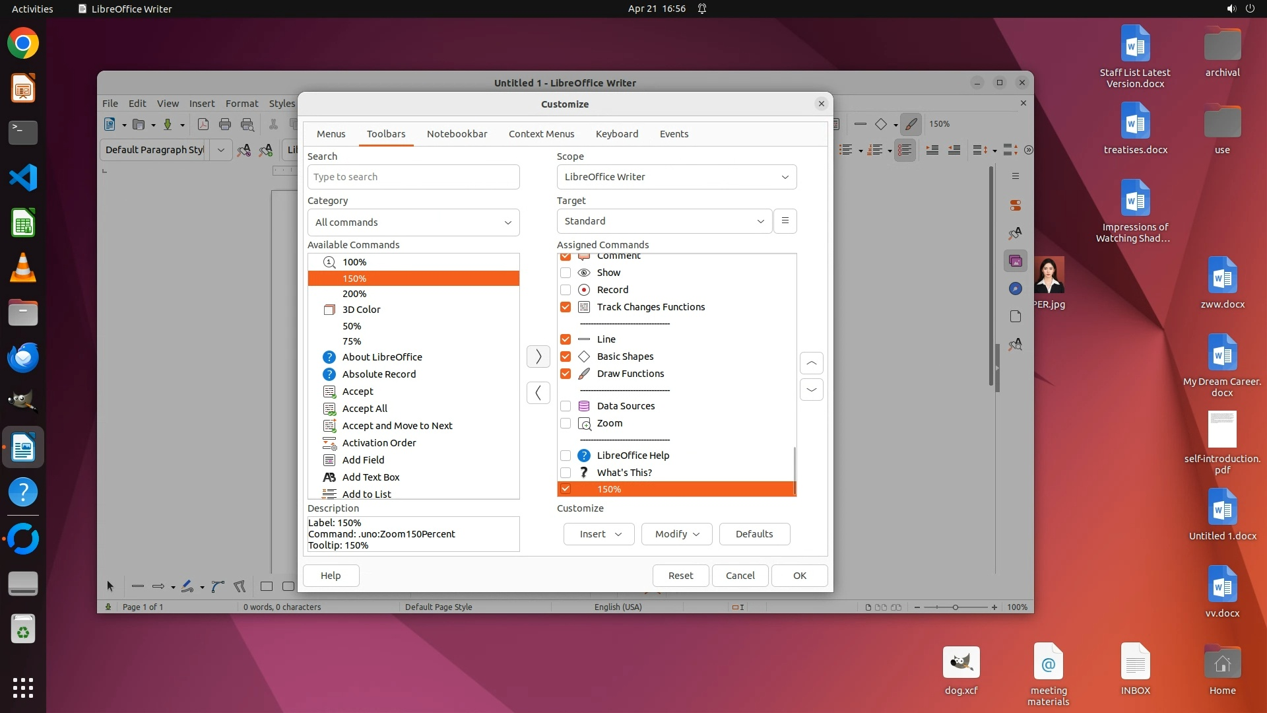This screenshot has height=713, width=1267.
Task: Switch to the Context Menus tab
Action: [x=541, y=134]
